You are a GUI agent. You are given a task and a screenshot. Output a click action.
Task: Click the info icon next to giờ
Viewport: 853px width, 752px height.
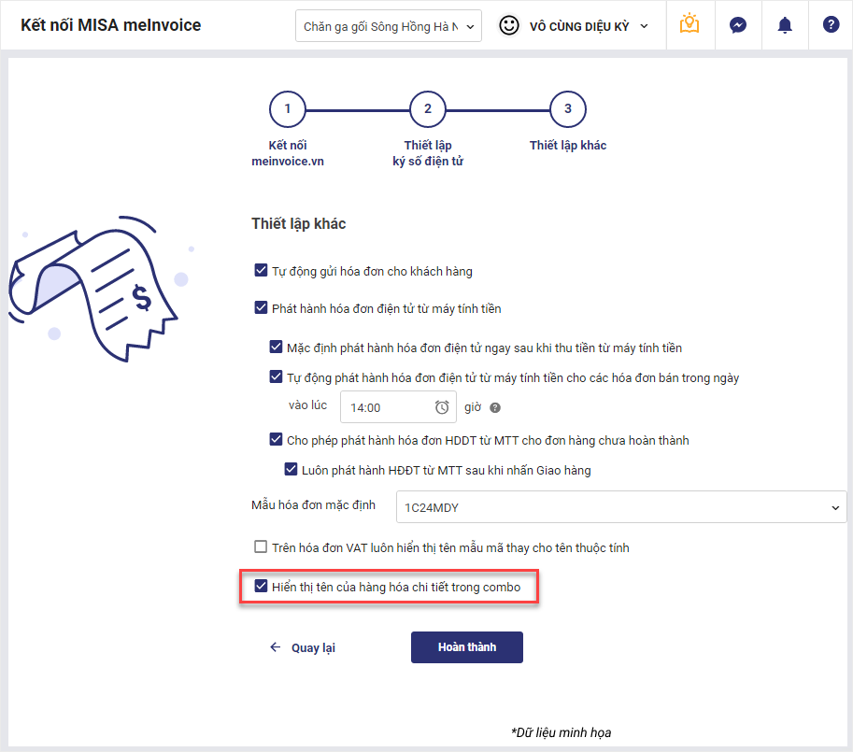click(495, 407)
